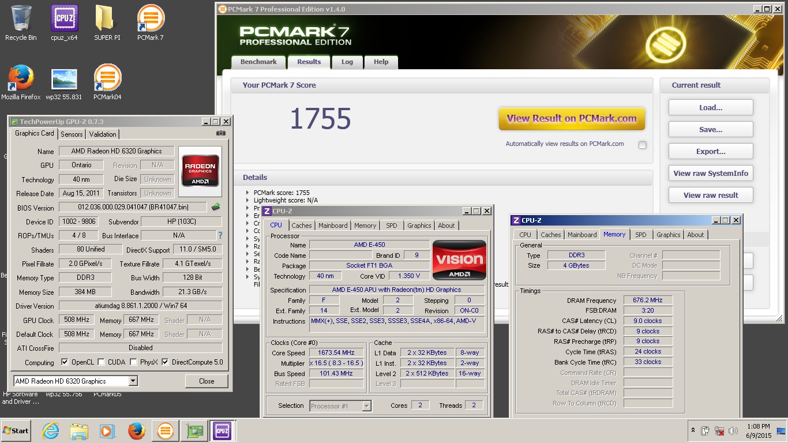The width and height of the screenshot is (788, 443).
Task: Click the DRAM Frequency value 676.2 MHz
Action: (648, 300)
